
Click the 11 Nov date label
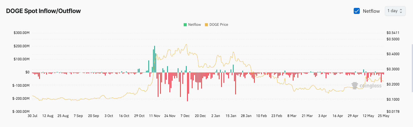tap(155, 116)
